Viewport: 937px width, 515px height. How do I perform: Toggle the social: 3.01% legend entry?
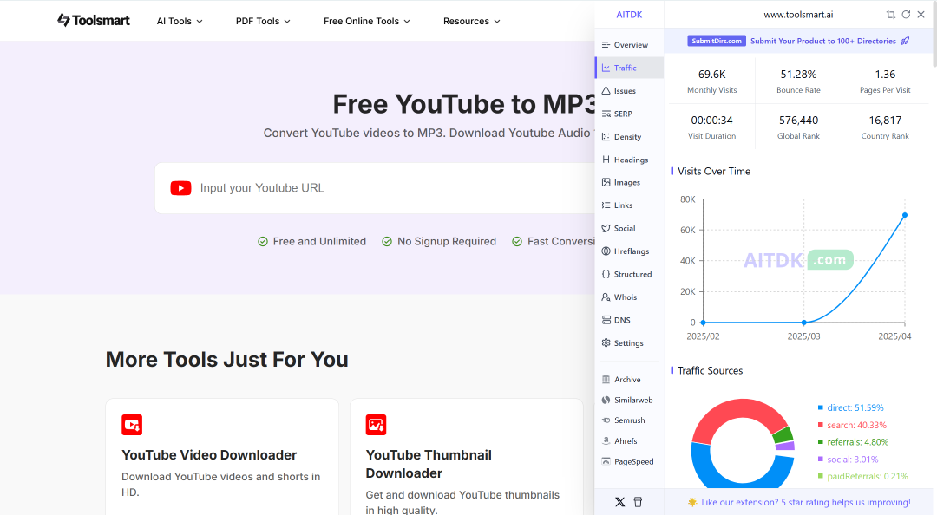[x=848, y=460]
